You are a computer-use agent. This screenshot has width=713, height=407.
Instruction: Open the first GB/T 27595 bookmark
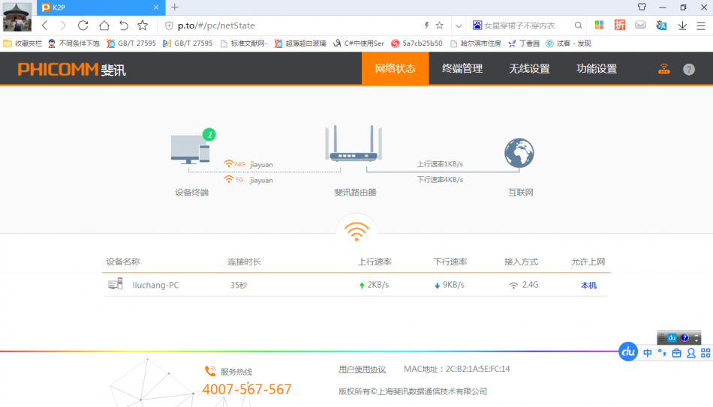(131, 43)
